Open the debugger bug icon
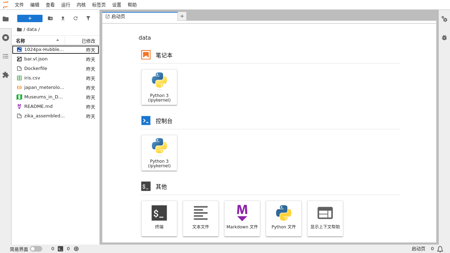 pyautogui.click(x=444, y=38)
